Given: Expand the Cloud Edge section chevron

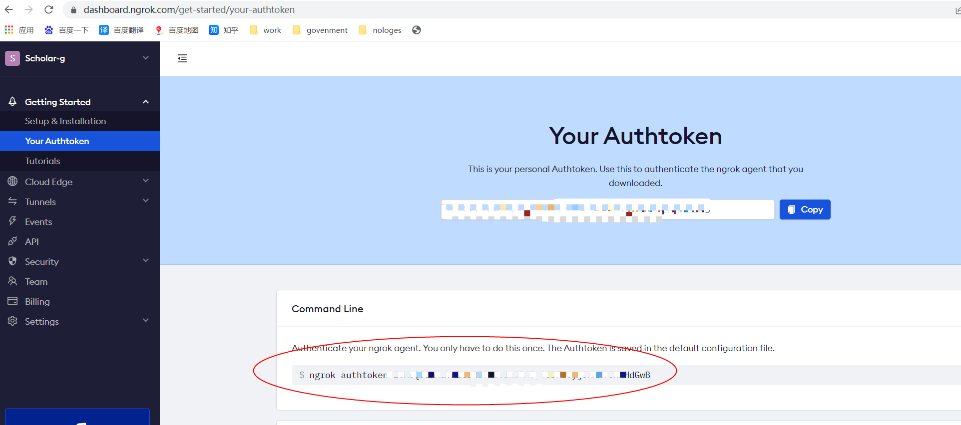Looking at the screenshot, I should tap(146, 181).
